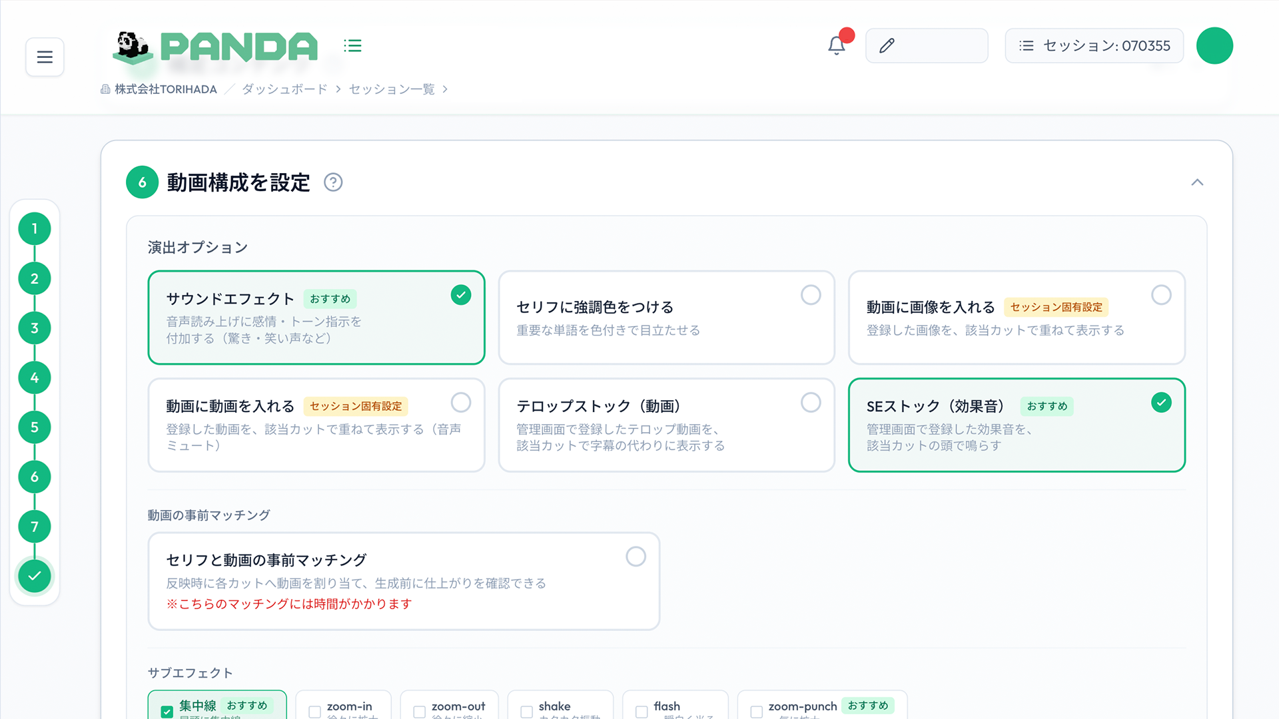Enable セリフに強調色をつける option
Screen dimensions: 1279x719
tap(666, 318)
